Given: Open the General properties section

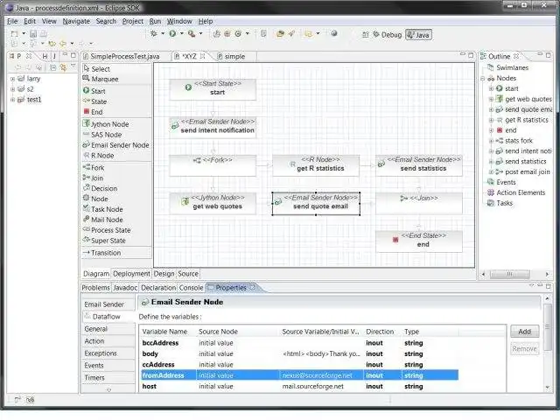Looking at the screenshot, I should pyautogui.click(x=108, y=329).
